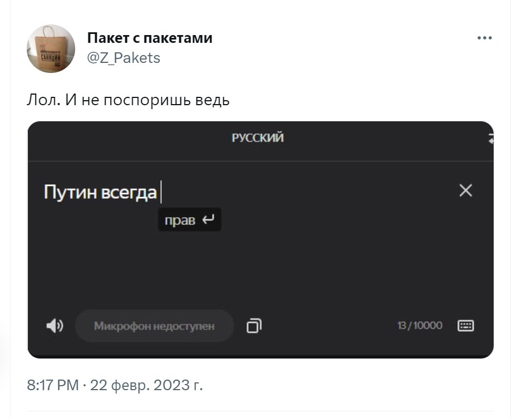
Task: Open the 8:17 PM timestamp link
Action: 53,385
